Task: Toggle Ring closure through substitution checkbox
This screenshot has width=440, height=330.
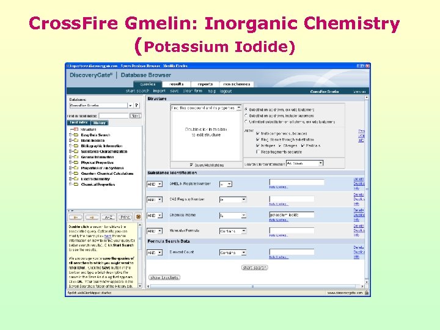Action: 258,139
